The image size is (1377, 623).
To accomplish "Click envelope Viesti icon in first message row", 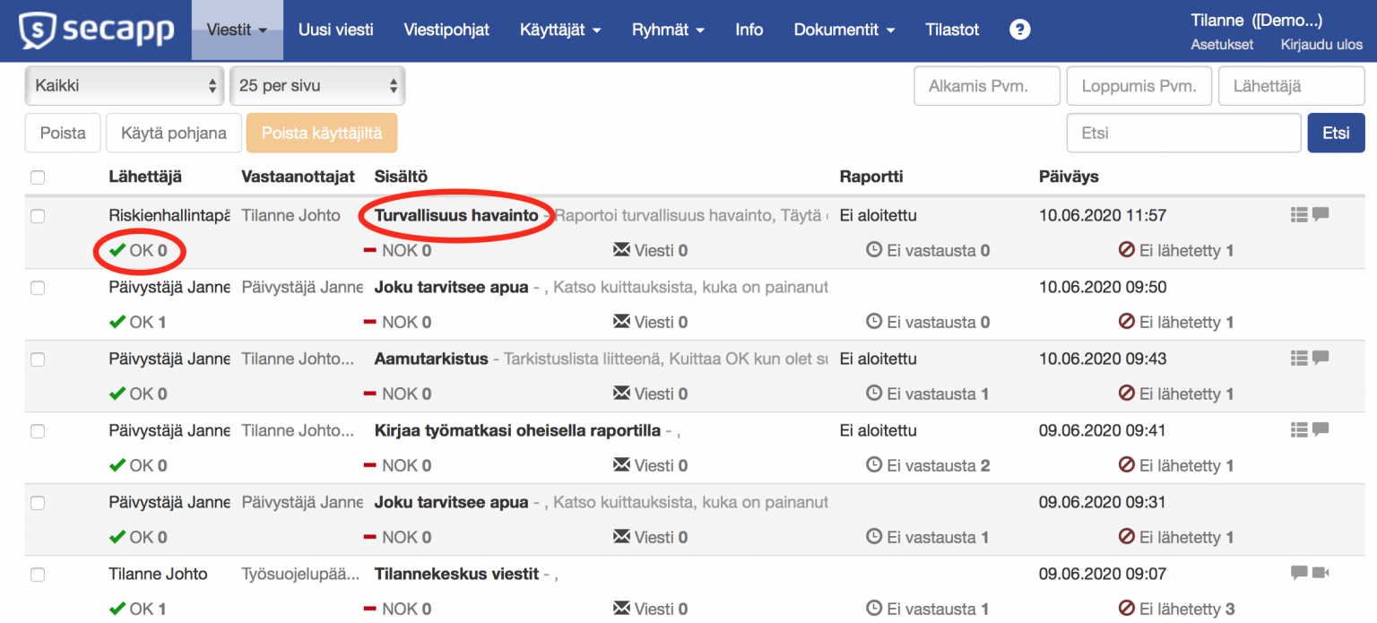I will tap(621, 250).
